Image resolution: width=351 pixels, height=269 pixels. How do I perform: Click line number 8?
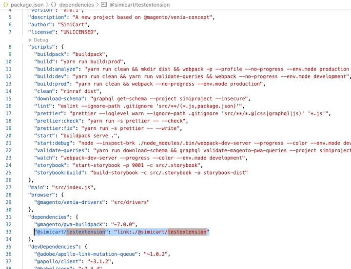[10, 47]
